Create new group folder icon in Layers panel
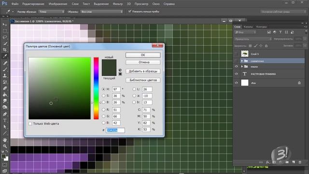The width and height of the screenshot is (309, 174). [x=287, y=162]
